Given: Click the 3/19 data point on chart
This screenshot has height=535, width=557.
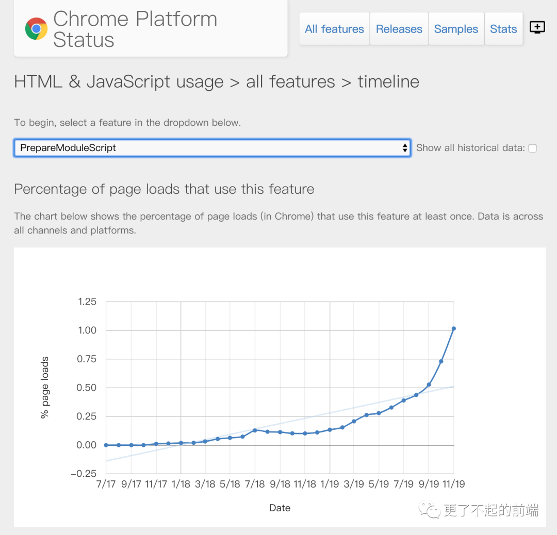Looking at the screenshot, I should 354,422.
